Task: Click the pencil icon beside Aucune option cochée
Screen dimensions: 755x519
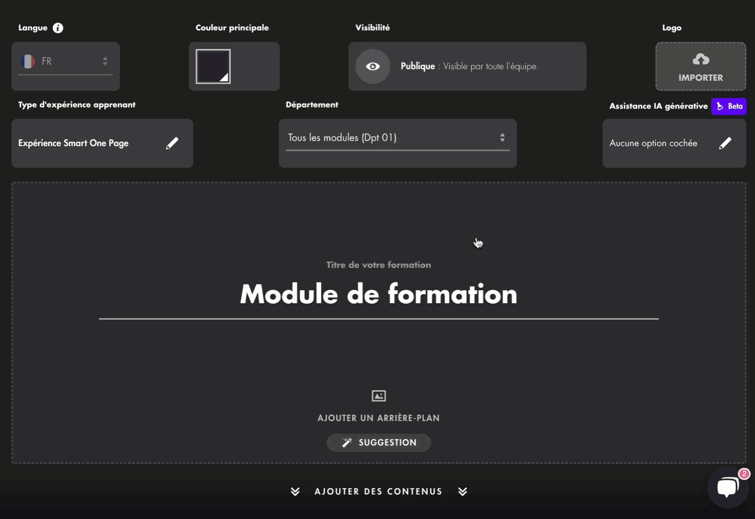Action: (725, 143)
